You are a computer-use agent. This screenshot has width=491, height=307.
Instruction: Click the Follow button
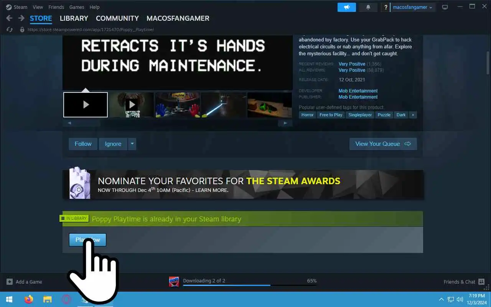tap(83, 144)
